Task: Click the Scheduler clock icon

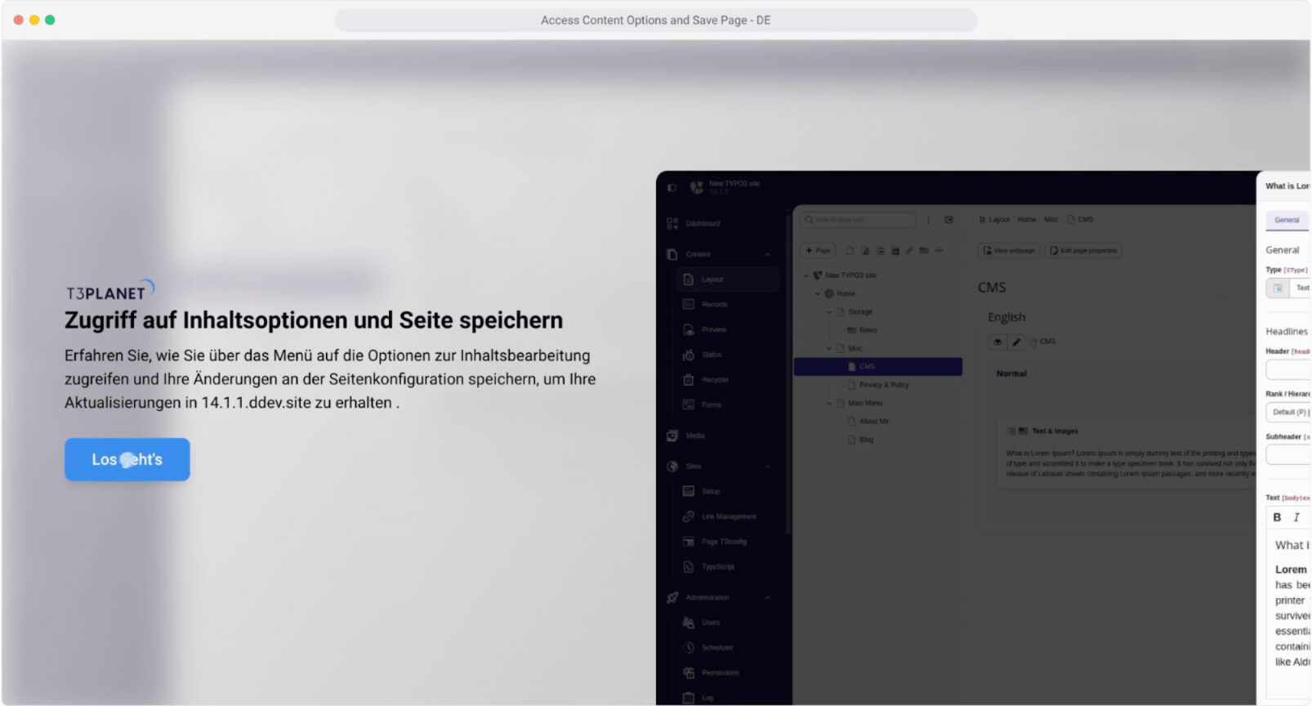Action: coord(689,647)
